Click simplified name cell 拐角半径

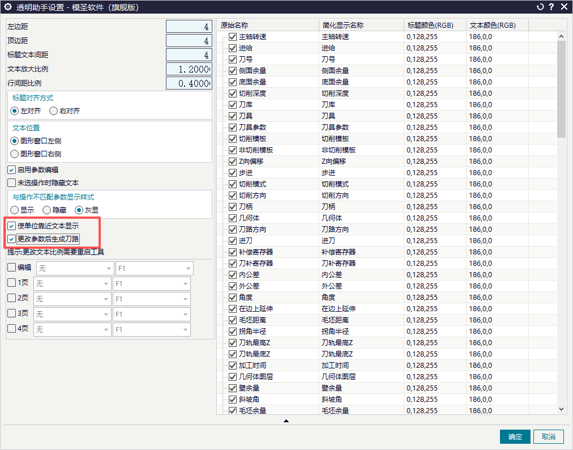[335, 332]
